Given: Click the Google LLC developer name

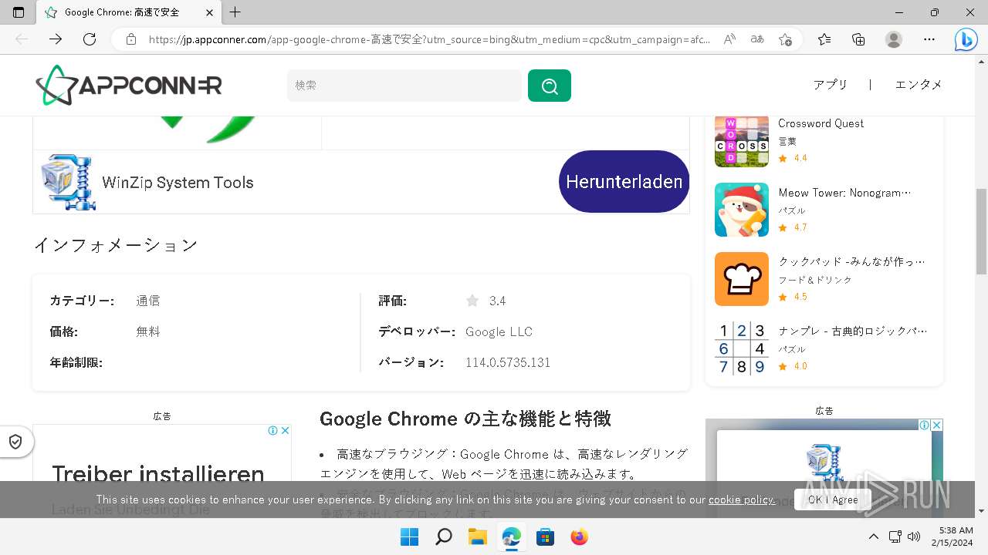Looking at the screenshot, I should tap(499, 331).
